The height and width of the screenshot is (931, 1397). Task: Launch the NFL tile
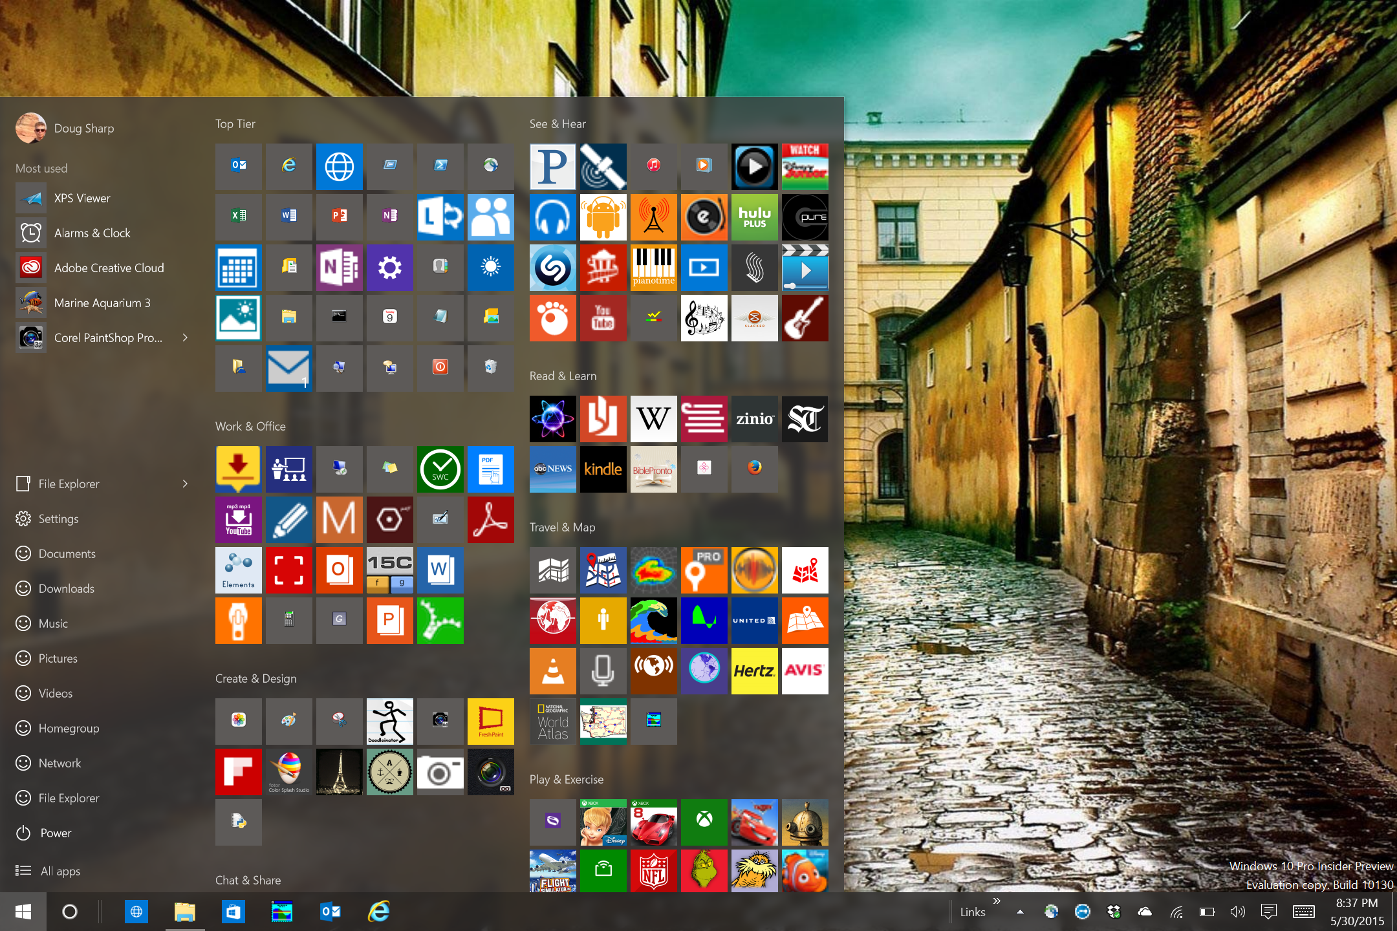653,871
